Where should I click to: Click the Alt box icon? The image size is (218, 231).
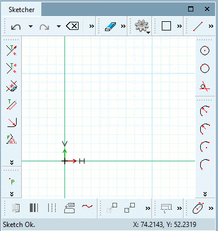(69, 208)
